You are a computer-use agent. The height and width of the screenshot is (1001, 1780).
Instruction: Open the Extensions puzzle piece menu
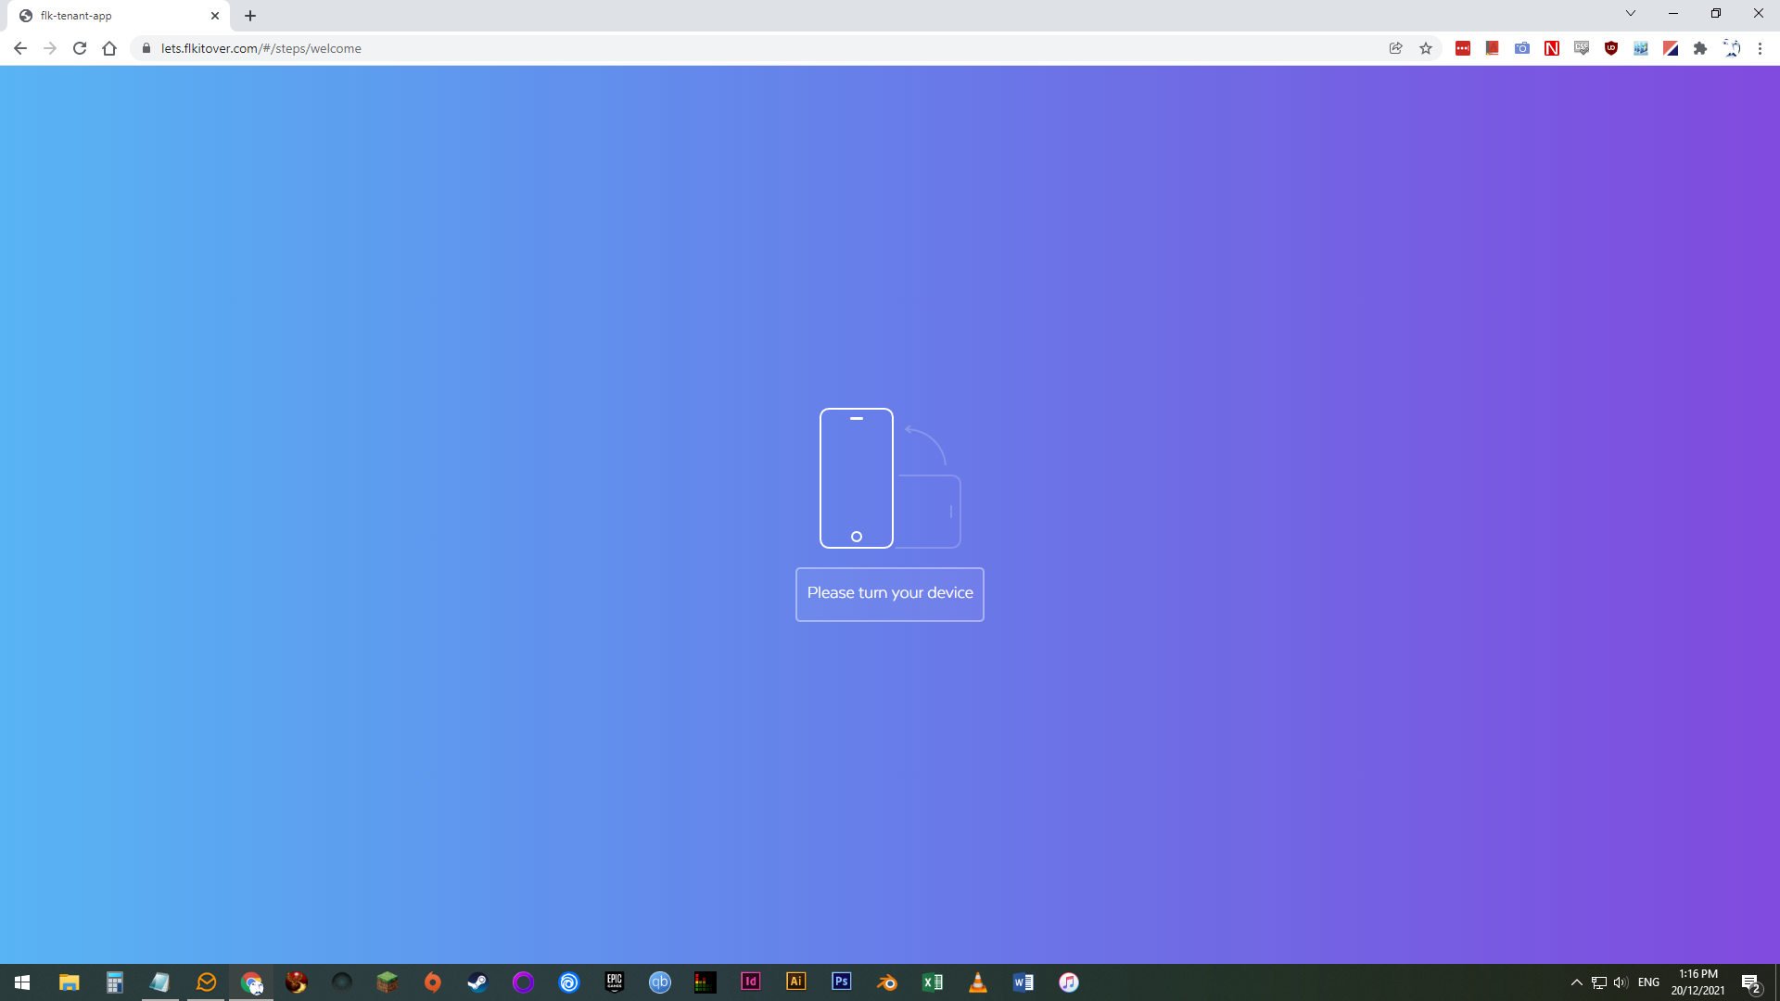tap(1700, 48)
